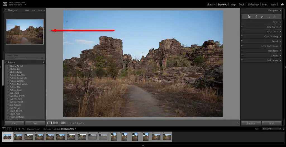Click the Reset button
The height and width of the screenshot is (147, 286).
click(x=272, y=123)
